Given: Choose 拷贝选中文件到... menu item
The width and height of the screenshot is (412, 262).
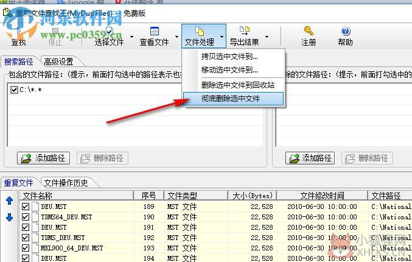Looking at the screenshot, I should [x=233, y=57].
